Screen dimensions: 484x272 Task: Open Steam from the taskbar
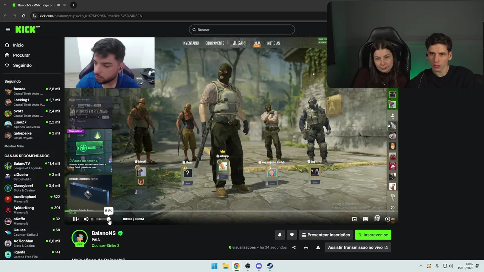click(x=270, y=266)
